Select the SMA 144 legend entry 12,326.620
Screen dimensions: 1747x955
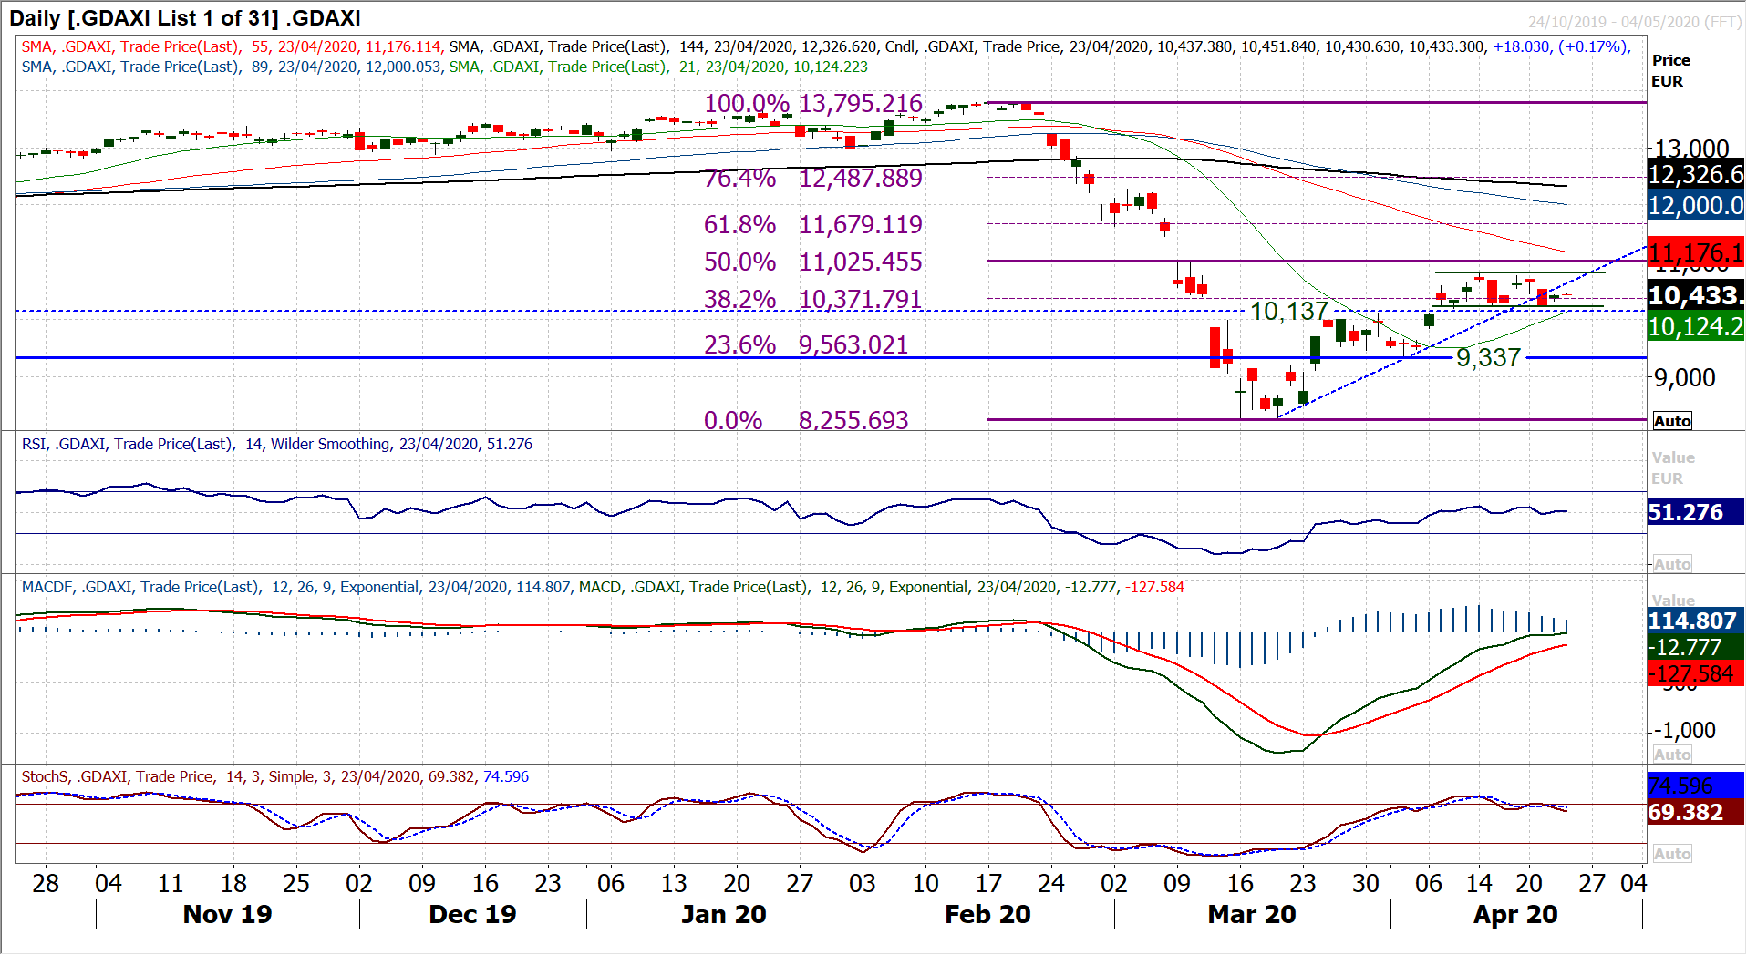665,46
